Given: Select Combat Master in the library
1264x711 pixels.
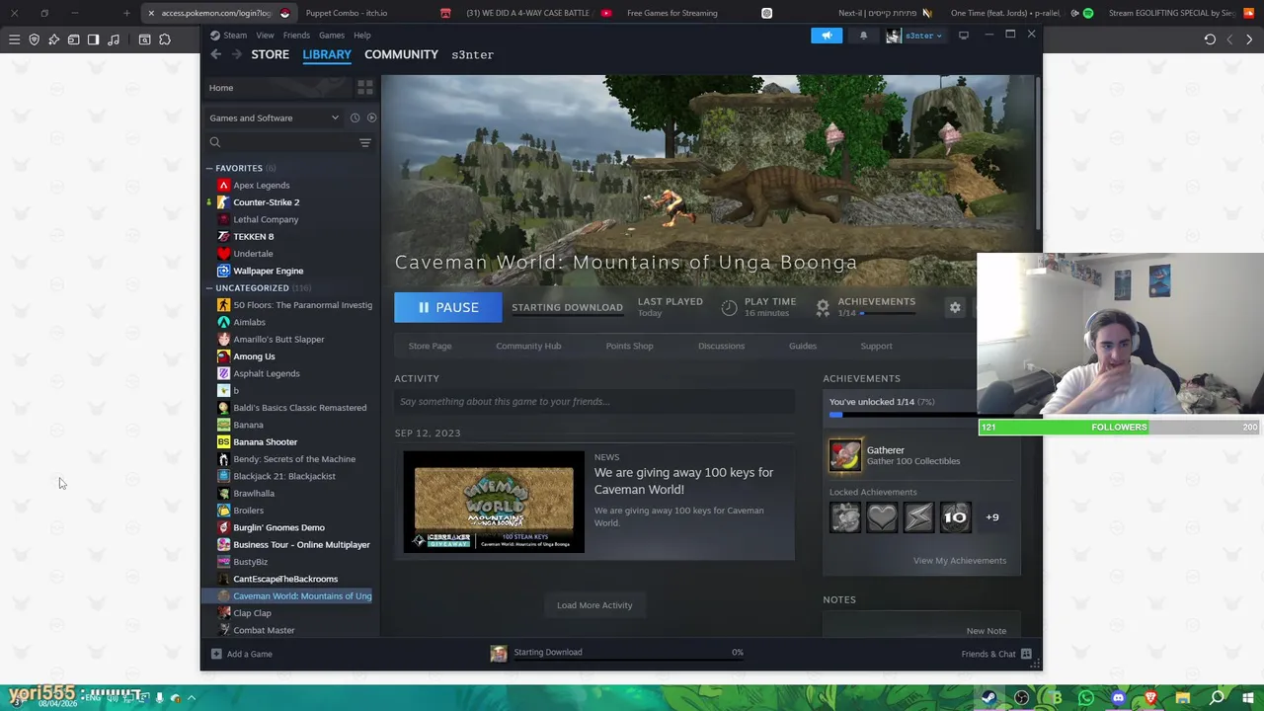Looking at the screenshot, I should click(x=263, y=630).
